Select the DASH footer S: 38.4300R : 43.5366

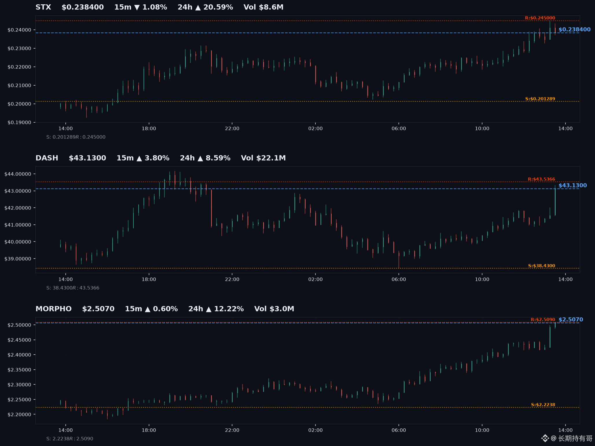[x=73, y=288]
